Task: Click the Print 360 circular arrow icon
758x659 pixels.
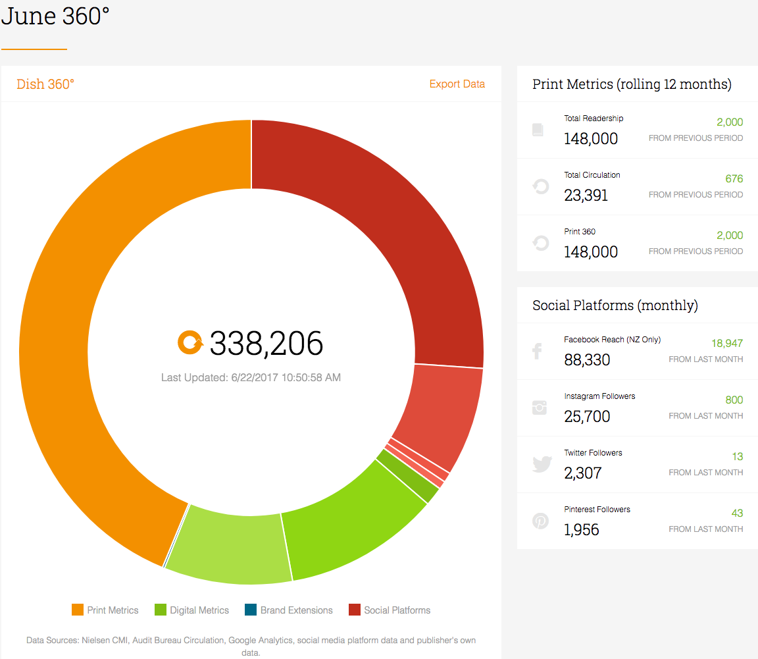Action: 541,243
